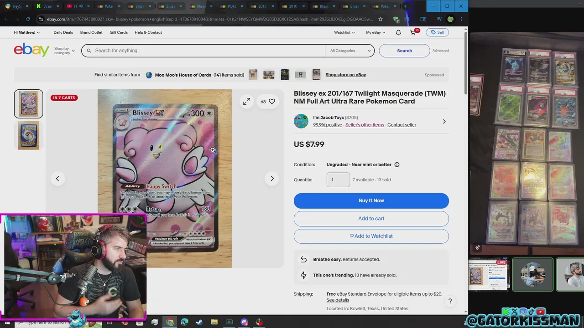Image resolution: width=584 pixels, height=328 pixels.
Task: Open Daily Deals page
Action: [63, 32]
